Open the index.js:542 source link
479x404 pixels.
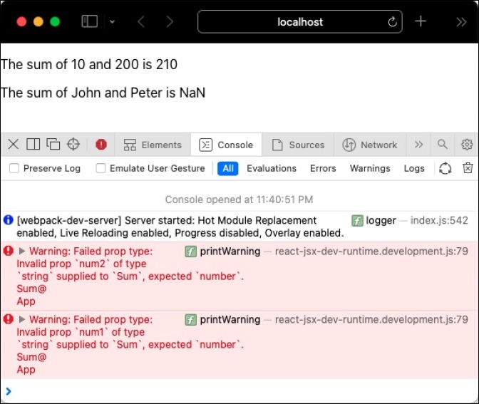pos(439,221)
